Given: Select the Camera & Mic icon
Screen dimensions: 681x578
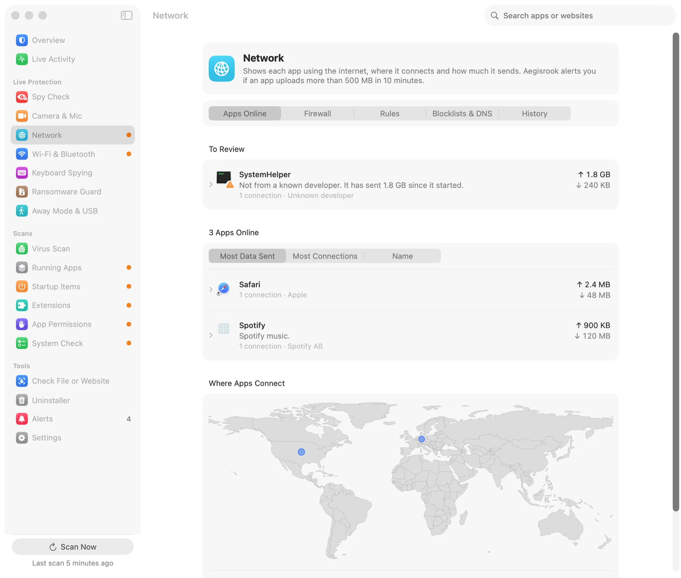Looking at the screenshot, I should pyautogui.click(x=22, y=116).
